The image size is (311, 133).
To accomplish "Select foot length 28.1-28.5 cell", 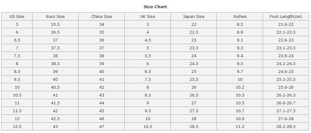I will (x=286, y=126).
